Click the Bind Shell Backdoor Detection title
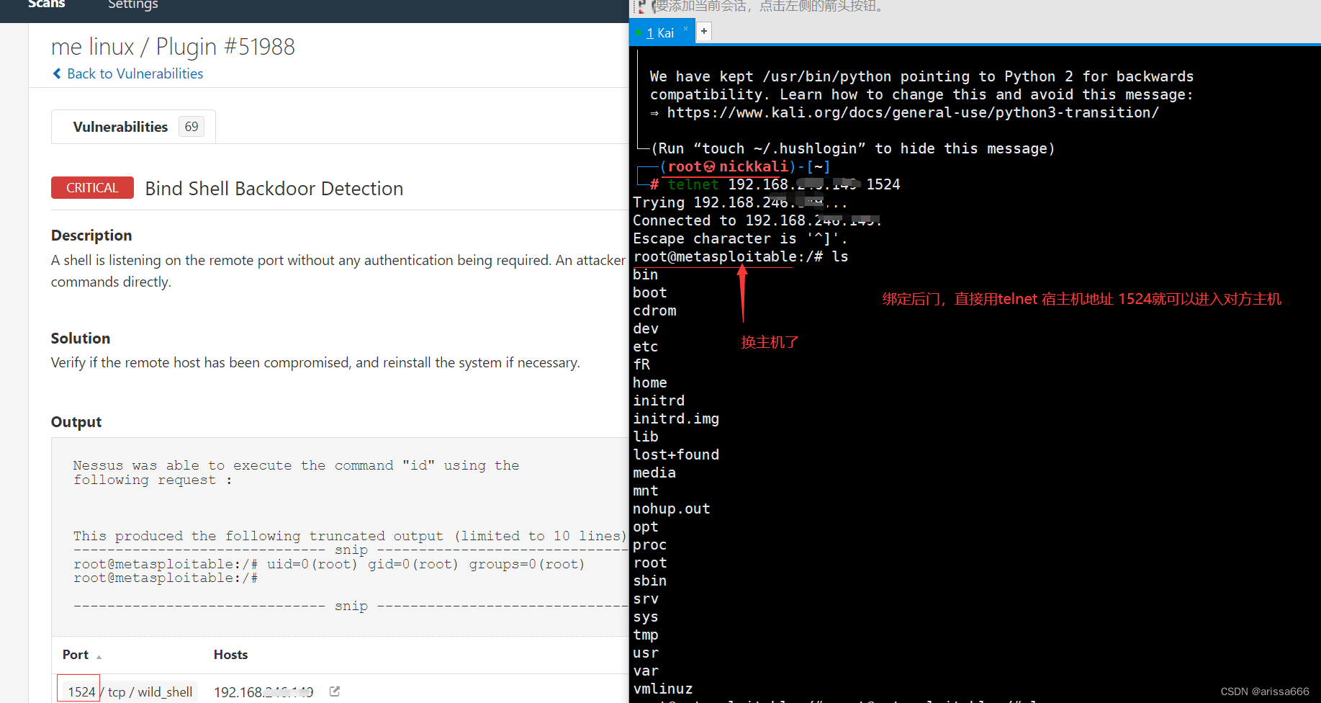 pos(274,189)
